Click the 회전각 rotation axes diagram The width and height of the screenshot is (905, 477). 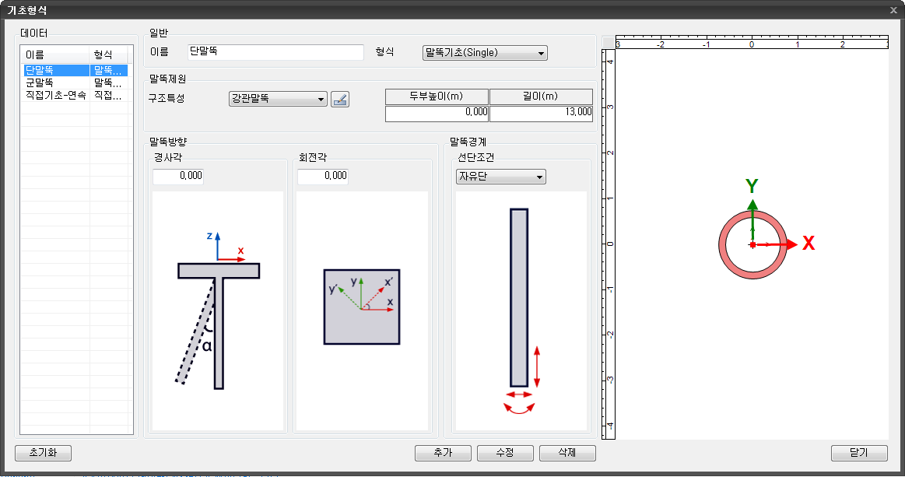[x=362, y=307]
